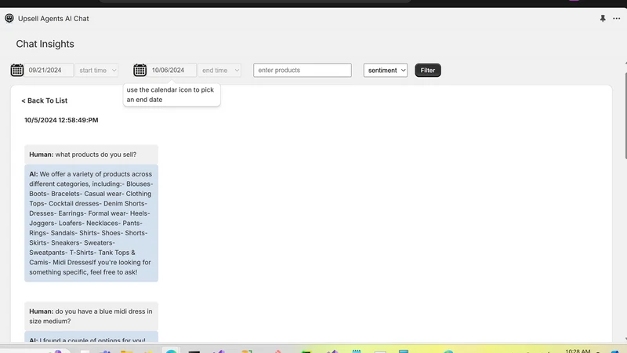Focus the enter products field
Viewport: 627px width, 353px height.
303,70
